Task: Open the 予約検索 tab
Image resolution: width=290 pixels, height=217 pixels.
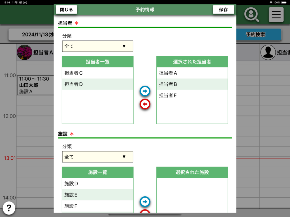Action: click(x=255, y=35)
